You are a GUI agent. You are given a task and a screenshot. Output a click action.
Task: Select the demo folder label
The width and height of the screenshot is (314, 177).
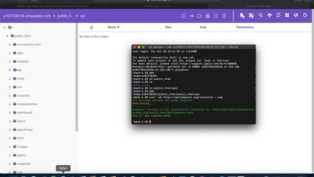(21, 121)
